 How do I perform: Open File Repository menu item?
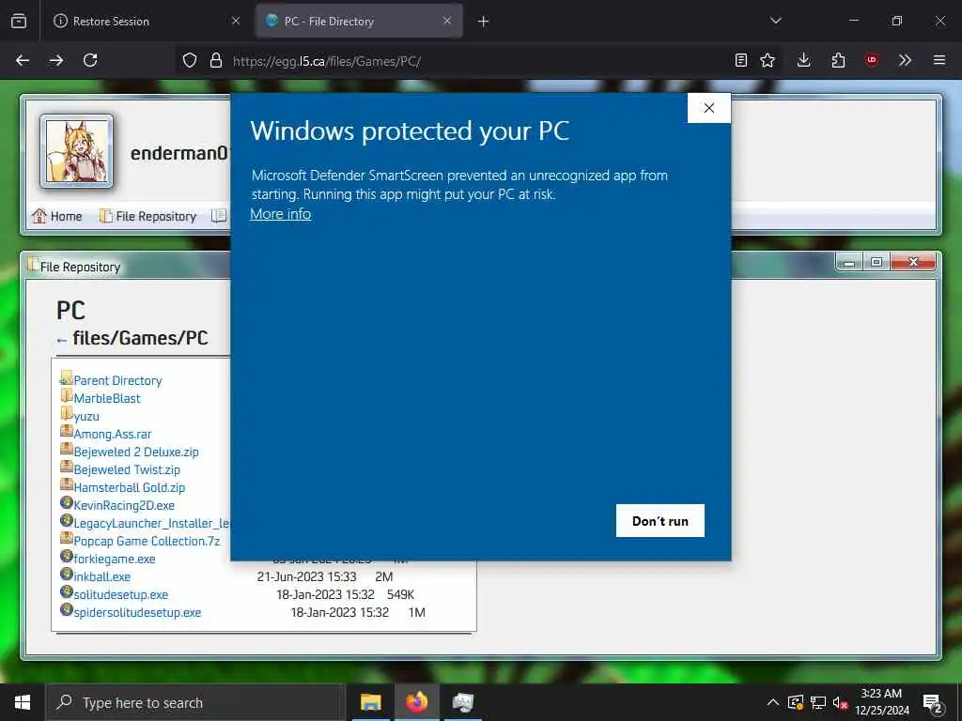click(x=147, y=216)
